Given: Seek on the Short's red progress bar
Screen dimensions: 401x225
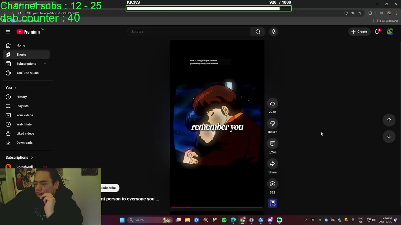Looking at the screenshot, I should click(217, 207).
